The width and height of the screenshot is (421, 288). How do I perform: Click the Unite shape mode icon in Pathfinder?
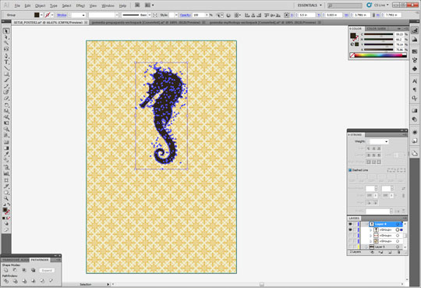tap(6, 270)
